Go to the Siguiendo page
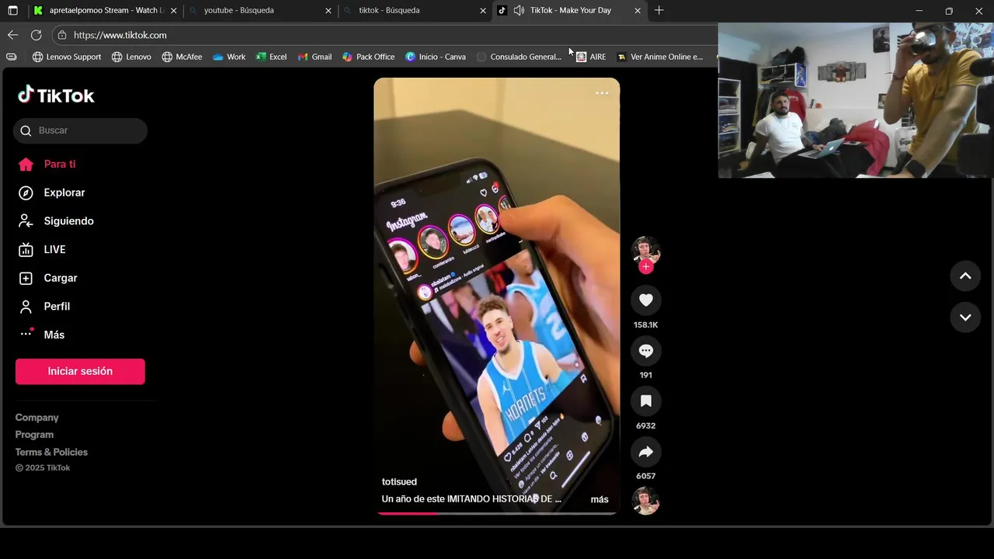The image size is (994, 559). point(55,221)
